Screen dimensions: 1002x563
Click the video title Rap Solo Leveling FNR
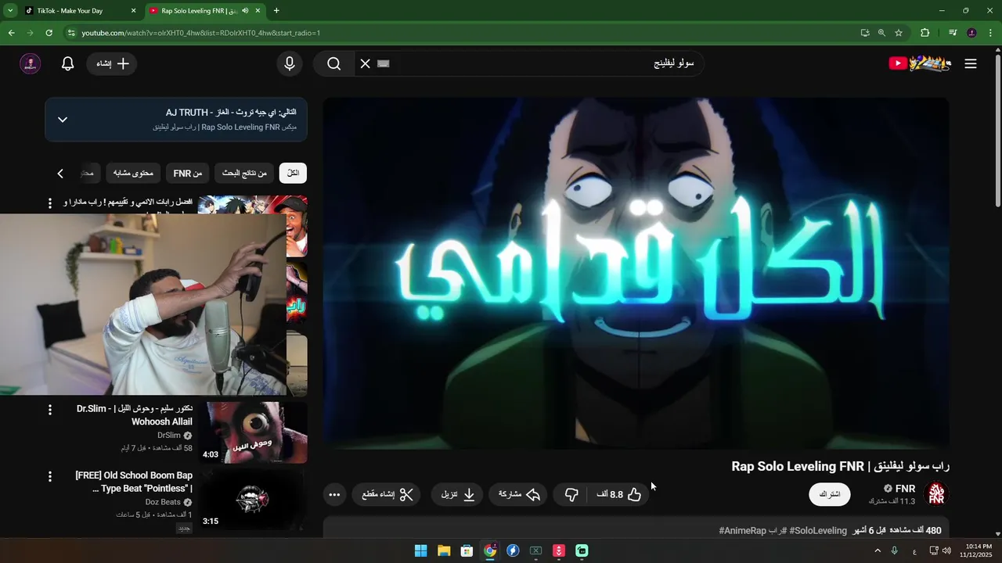tap(841, 466)
